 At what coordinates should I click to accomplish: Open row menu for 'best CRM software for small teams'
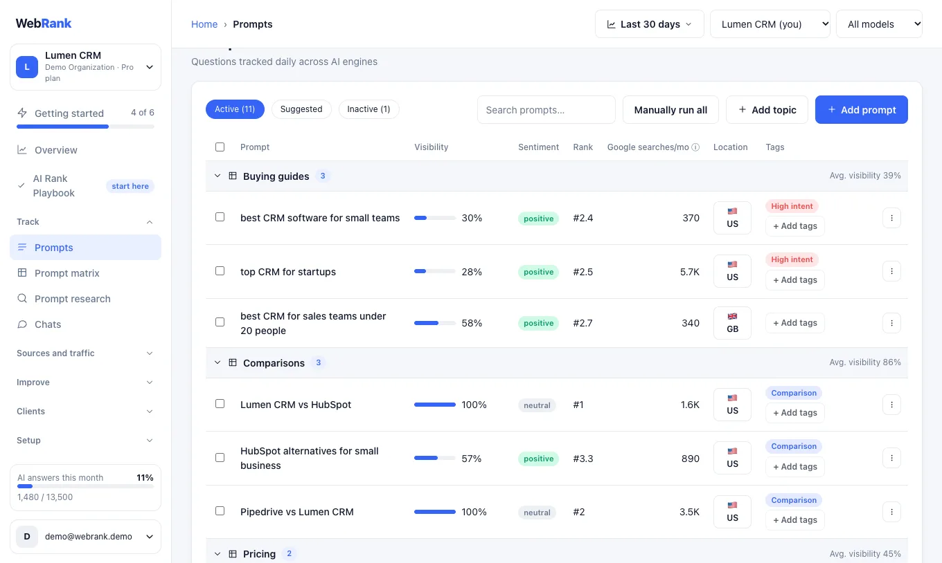coord(891,218)
